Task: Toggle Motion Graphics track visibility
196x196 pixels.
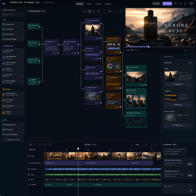Action: 29,163
